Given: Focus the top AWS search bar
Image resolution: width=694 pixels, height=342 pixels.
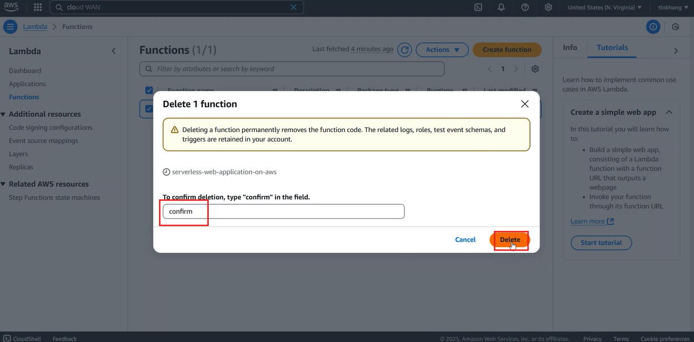Looking at the screenshot, I should tap(176, 7).
